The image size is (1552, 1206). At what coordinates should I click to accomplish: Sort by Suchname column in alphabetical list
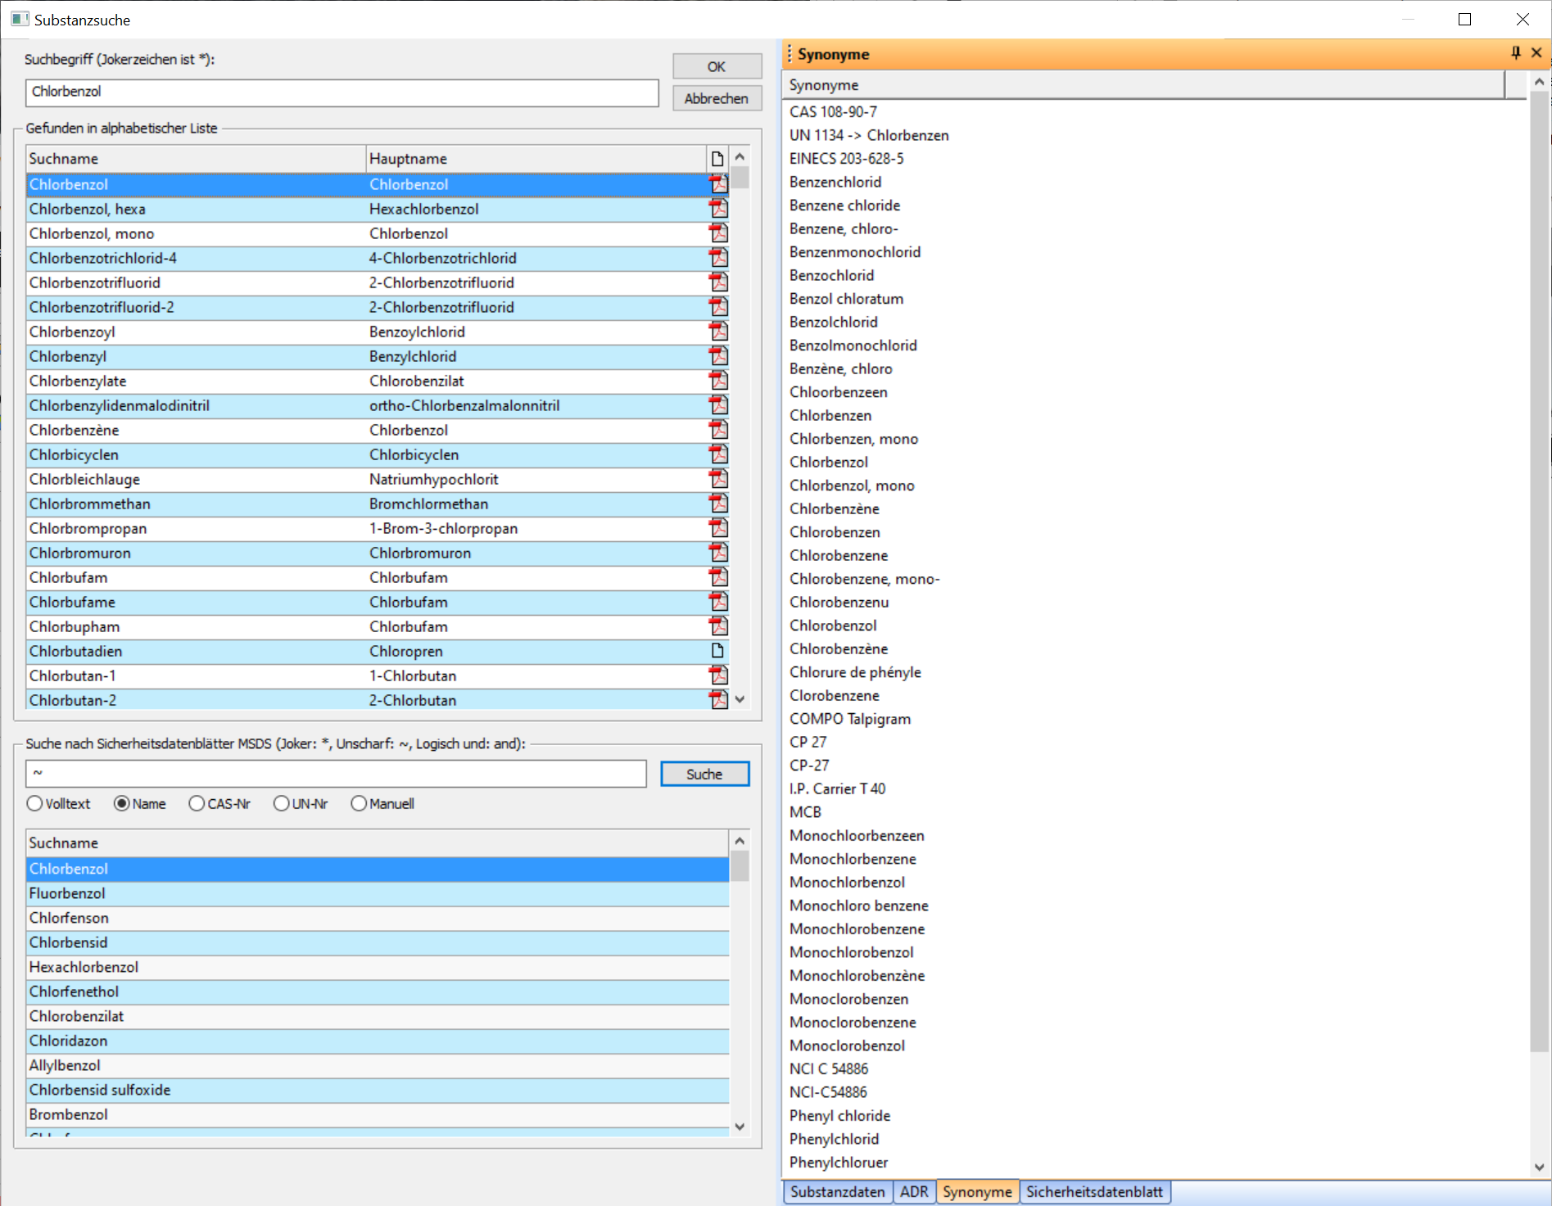[x=196, y=159]
